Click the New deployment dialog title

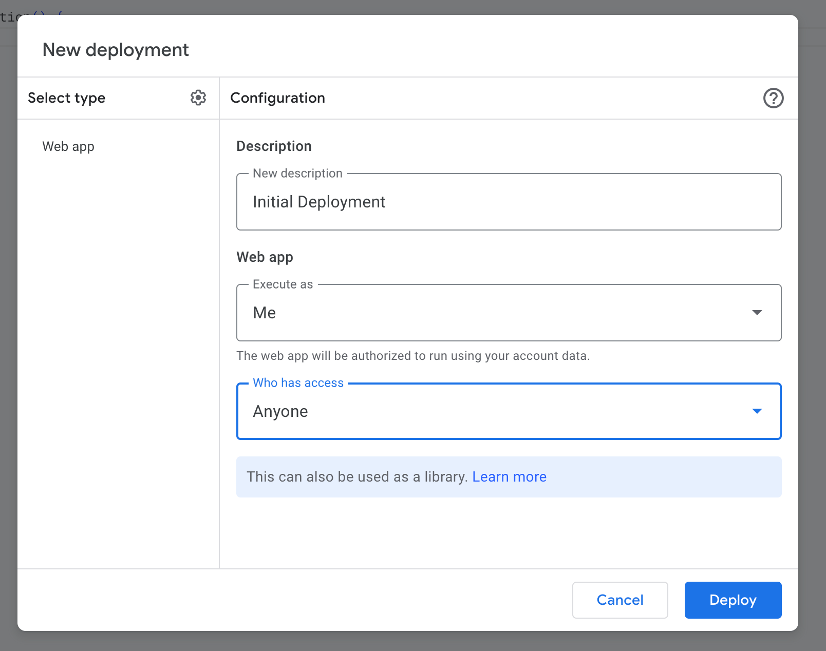pos(116,49)
